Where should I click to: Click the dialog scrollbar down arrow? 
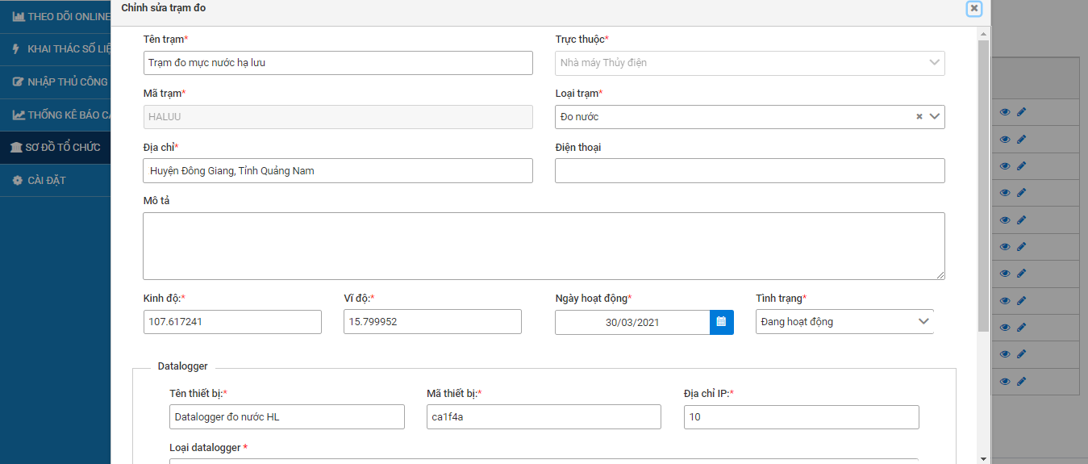tap(982, 458)
